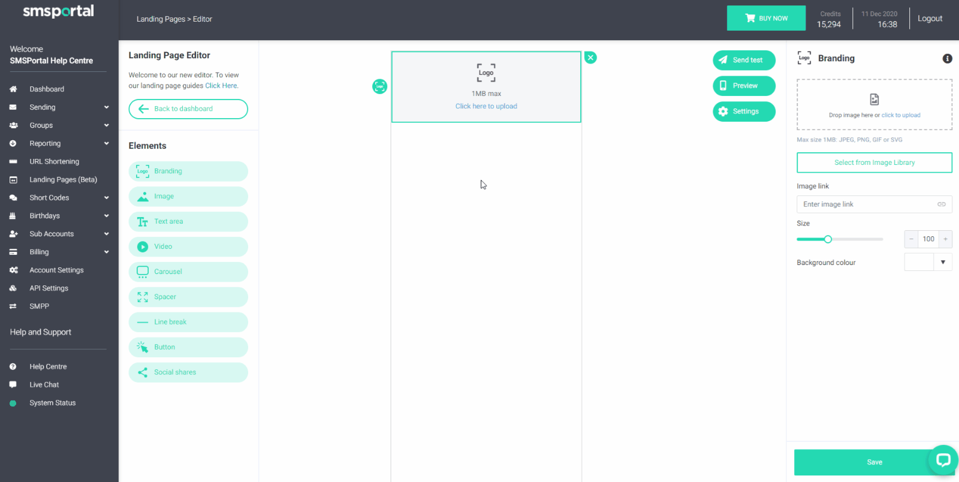Click the SMPP arrows icon
The width and height of the screenshot is (959, 482).
tap(13, 306)
